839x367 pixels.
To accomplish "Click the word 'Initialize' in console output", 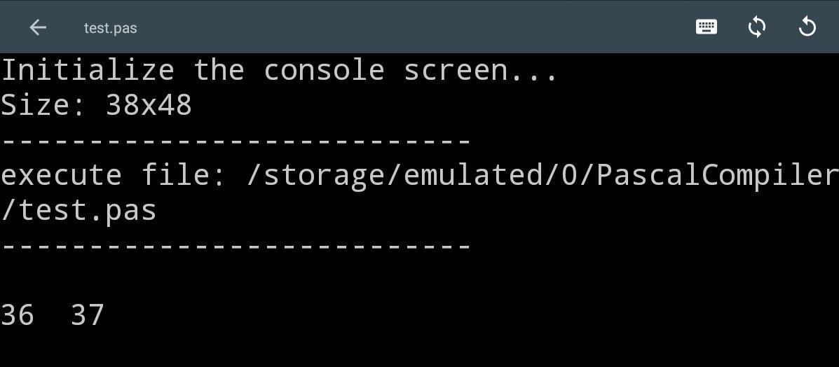I will [x=88, y=71].
